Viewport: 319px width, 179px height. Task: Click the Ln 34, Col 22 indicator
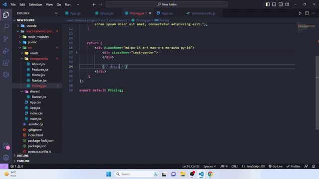coord(190,166)
